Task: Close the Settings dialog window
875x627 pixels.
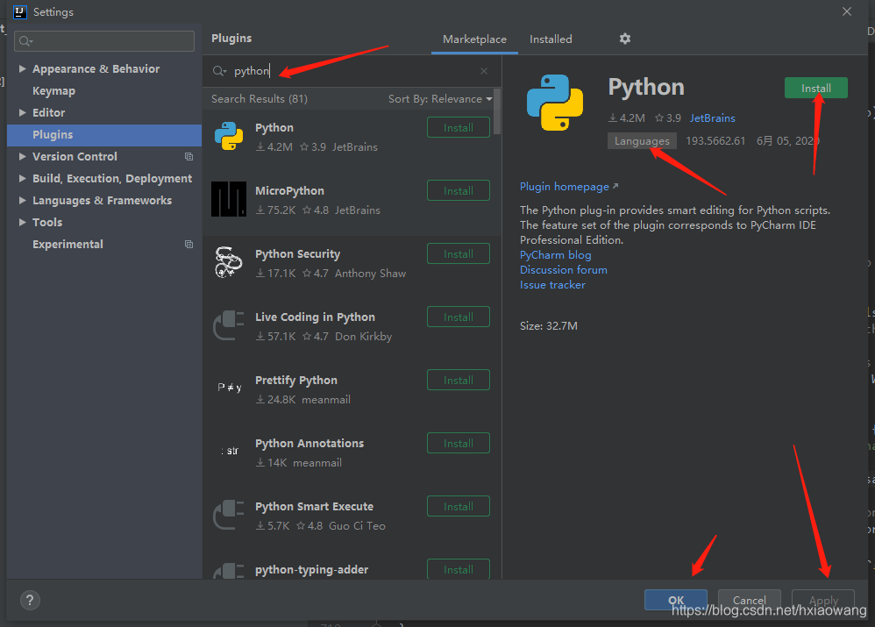Action: coord(847,11)
